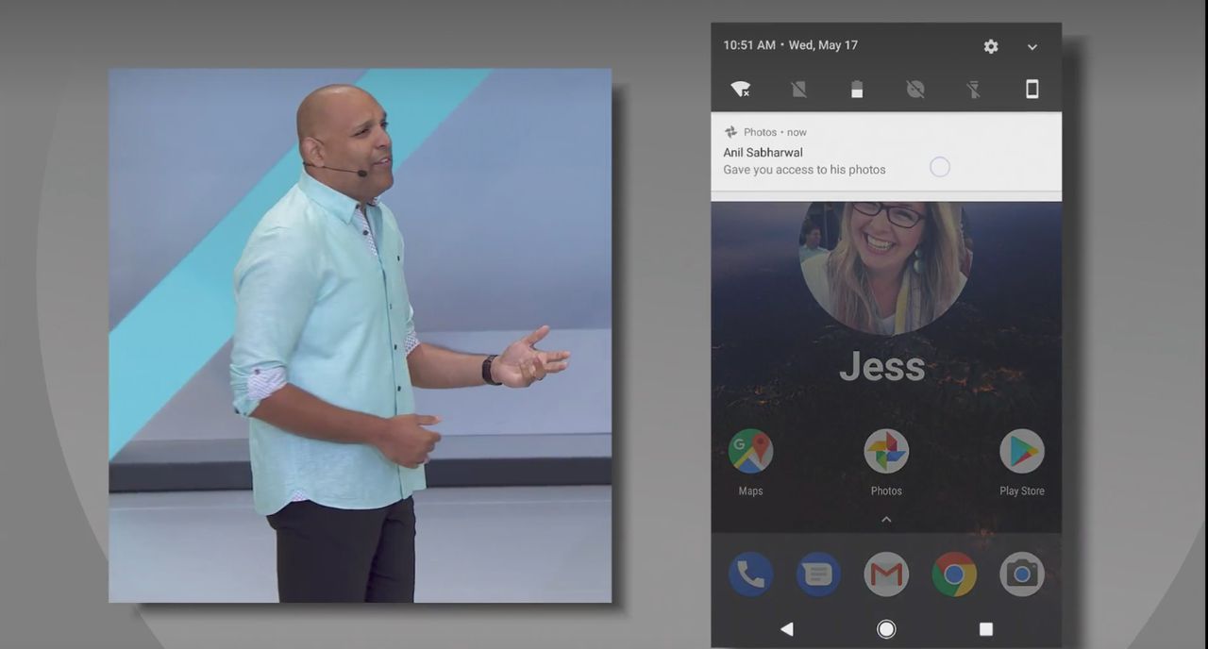Tap the Photos pinwheel in notification header
Screen dimensions: 1208x649
pyautogui.click(x=730, y=132)
